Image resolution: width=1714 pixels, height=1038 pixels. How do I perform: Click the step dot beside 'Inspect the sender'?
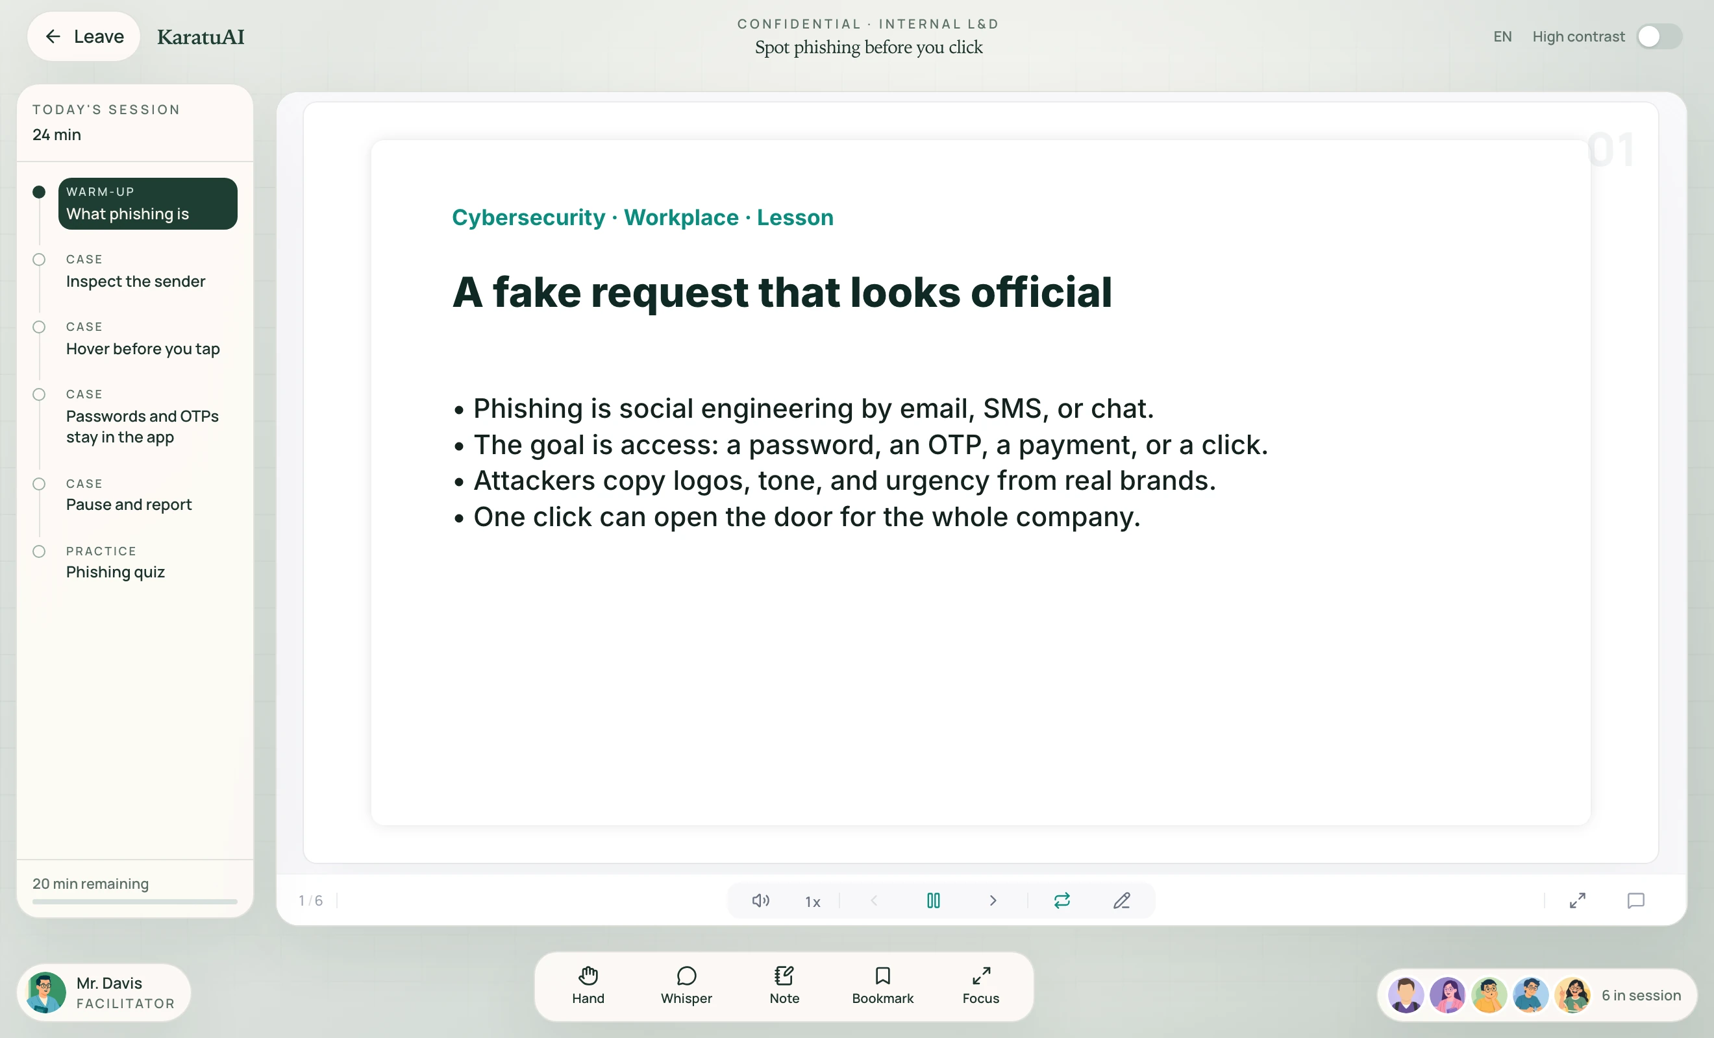39,259
